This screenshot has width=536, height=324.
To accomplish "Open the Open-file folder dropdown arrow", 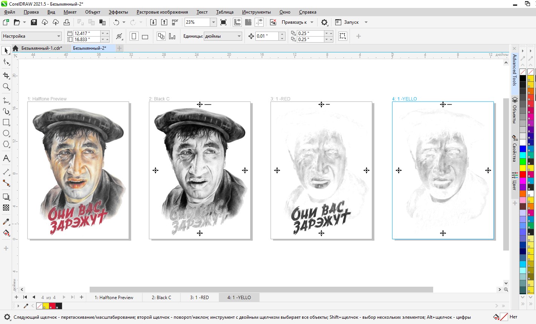I will point(24,22).
